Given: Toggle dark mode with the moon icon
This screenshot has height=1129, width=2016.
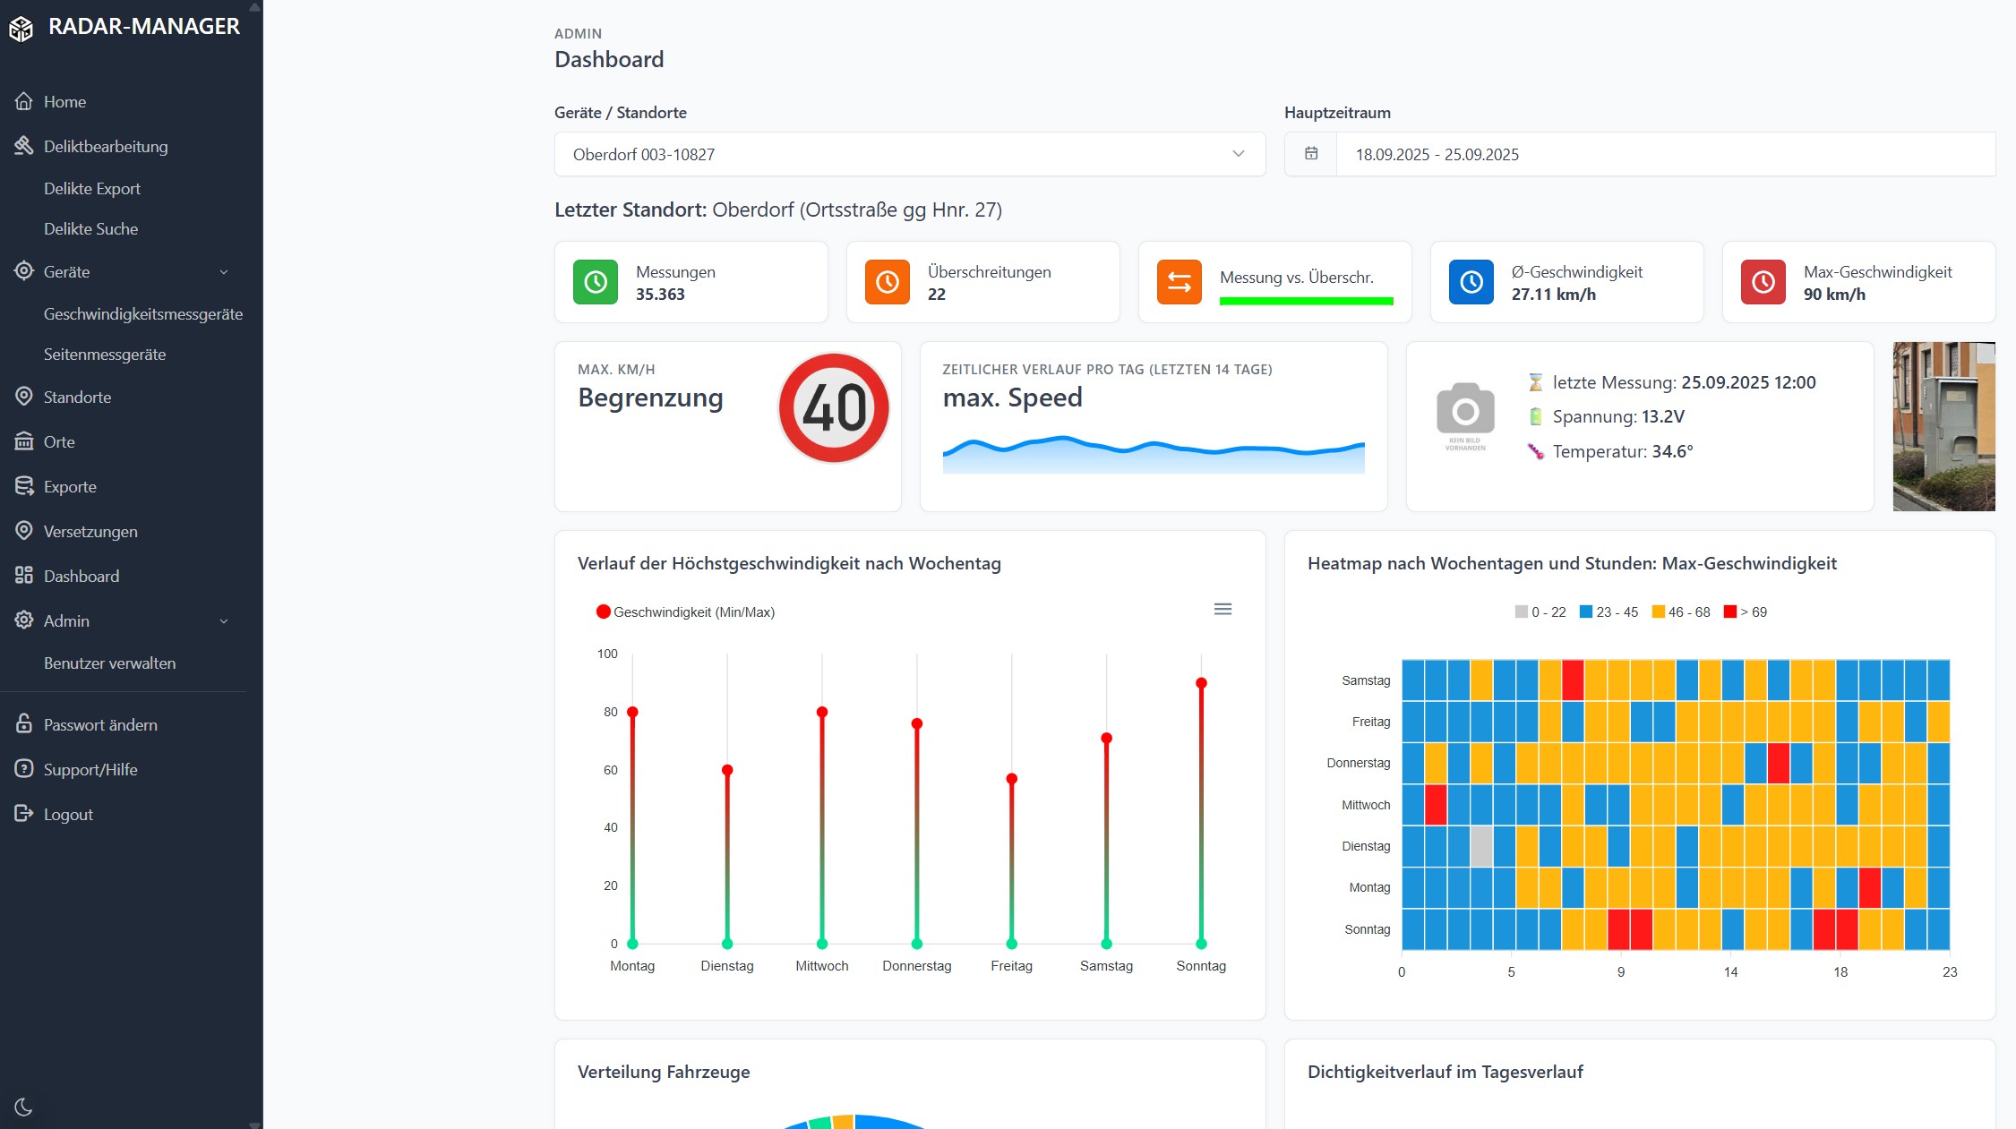Looking at the screenshot, I should coord(23,1108).
